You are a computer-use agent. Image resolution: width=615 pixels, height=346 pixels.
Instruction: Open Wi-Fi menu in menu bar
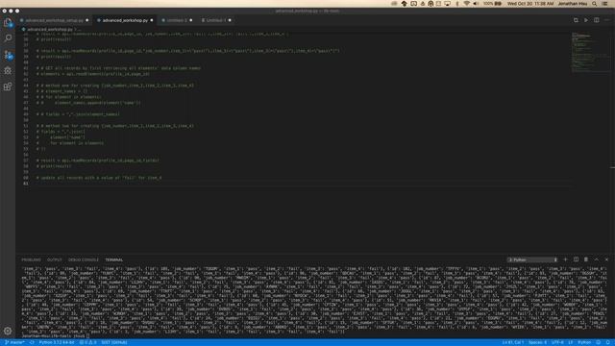point(466,4)
